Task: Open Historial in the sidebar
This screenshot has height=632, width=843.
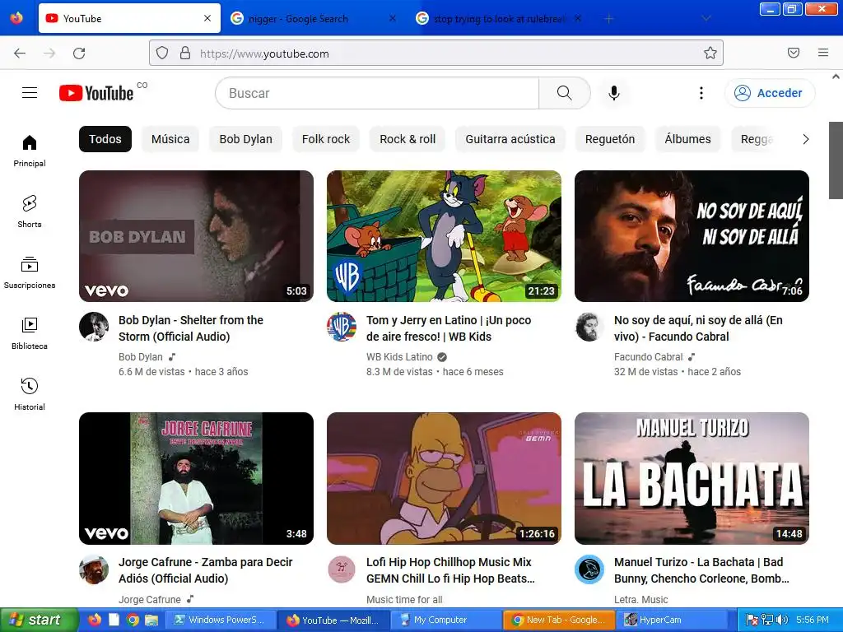Action: click(x=30, y=394)
